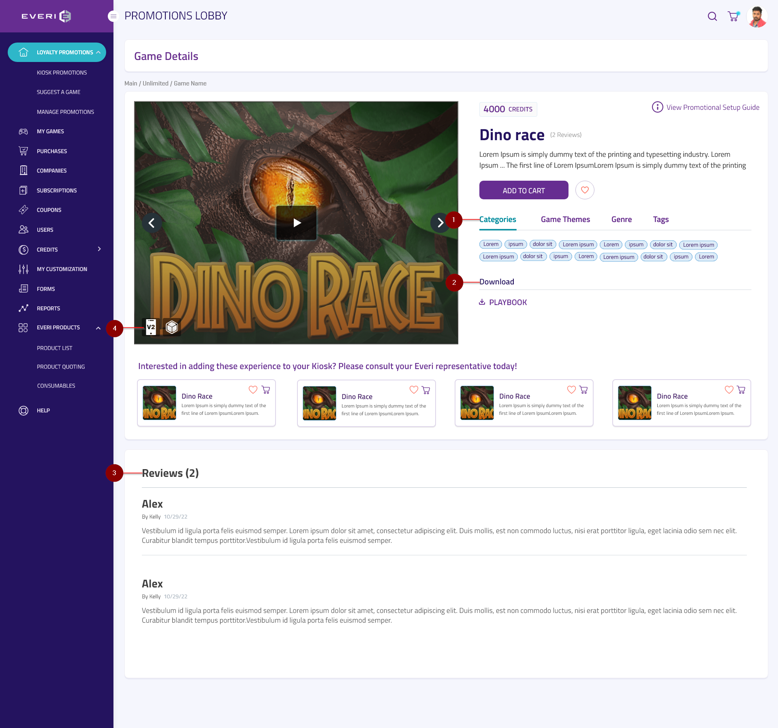Open the Help lifebuoy icon in sidebar
The image size is (778, 728).
[x=24, y=410]
